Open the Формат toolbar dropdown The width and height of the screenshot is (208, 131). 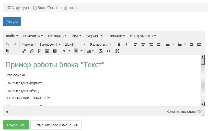tap(29, 44)
